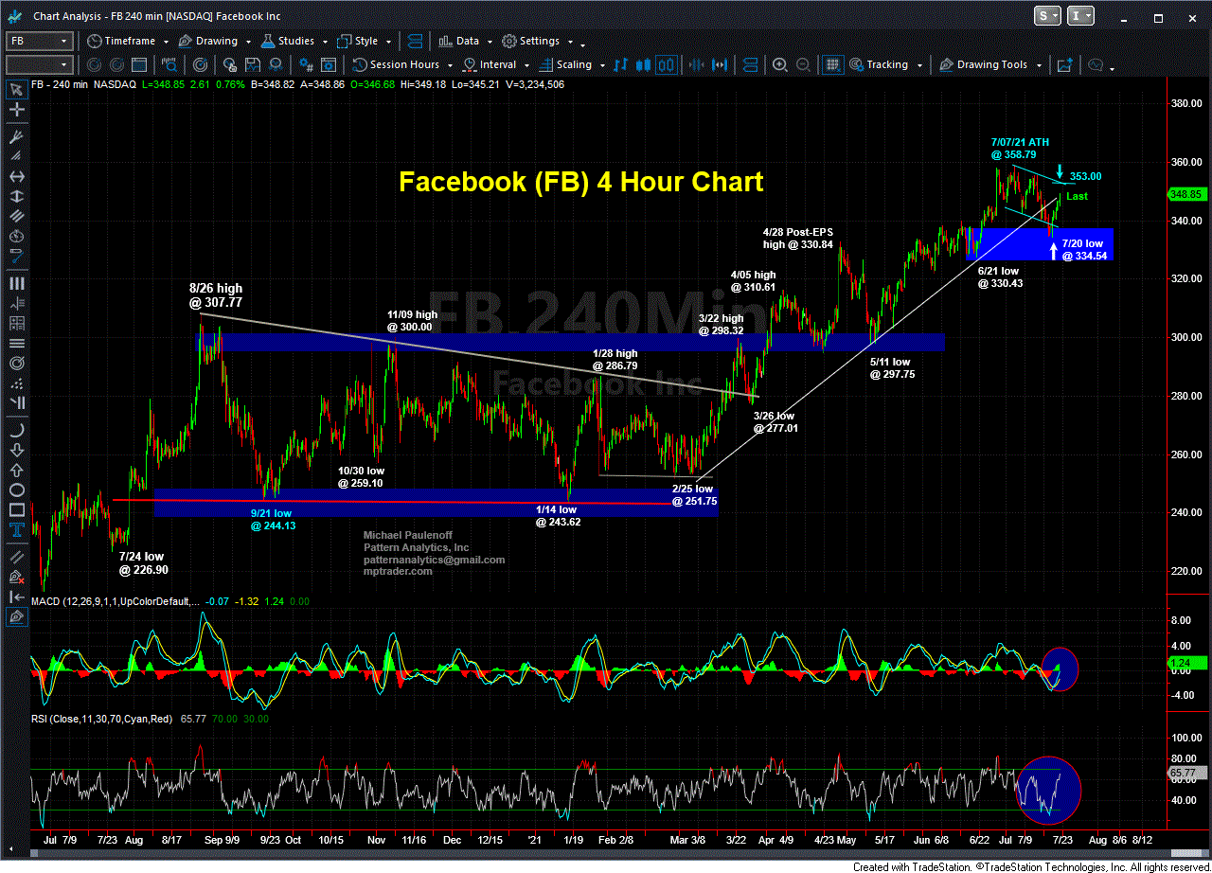The height and width of the screenshot is (873, 1212).
Task: Select the crosshair cursor tool
Action: pyautogui.click(x=16, y=111)
